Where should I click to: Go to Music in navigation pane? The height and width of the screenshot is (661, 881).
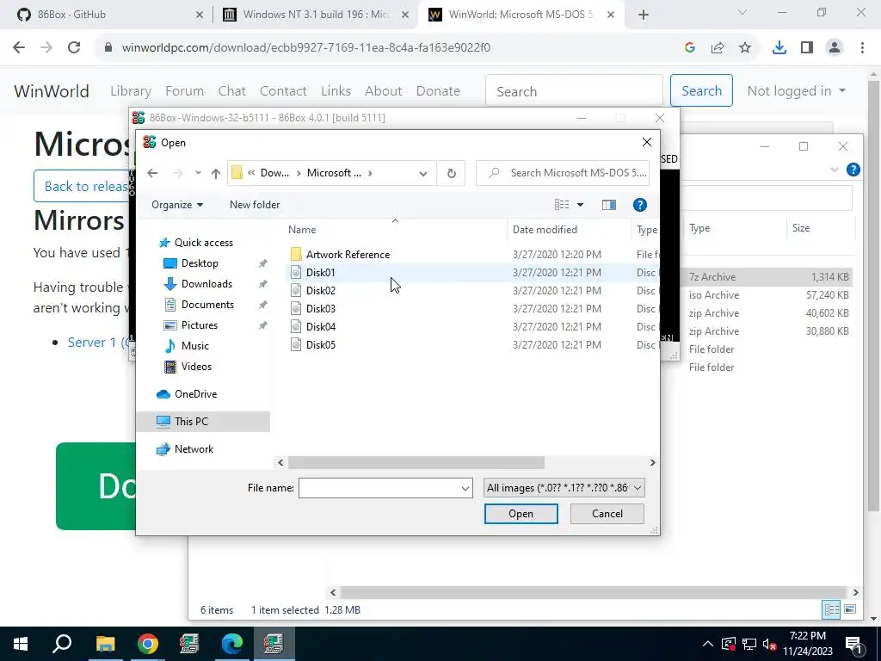[195, 346]
